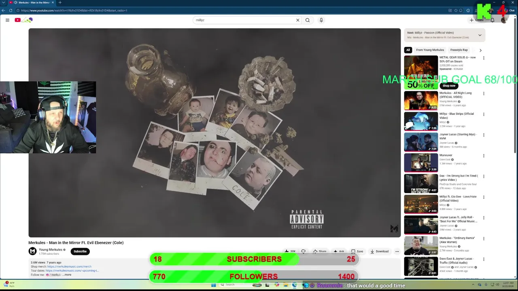Open the Young Merkules channel avatar
This screenshot has height=291, width=518.
point(32,251)
